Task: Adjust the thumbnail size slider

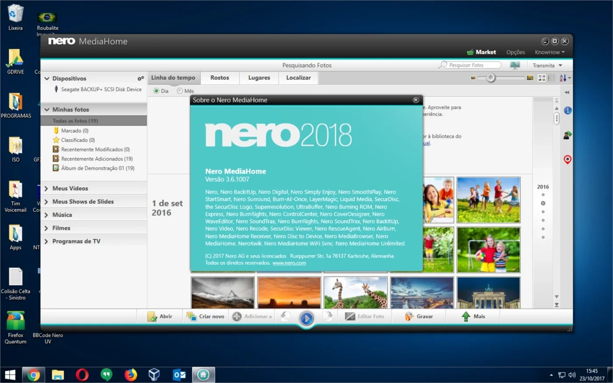Action: click(x=491, y=78)
